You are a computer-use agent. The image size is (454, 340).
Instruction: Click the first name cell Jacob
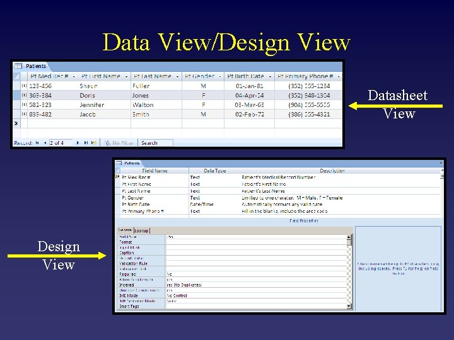(x=88, y=114)
